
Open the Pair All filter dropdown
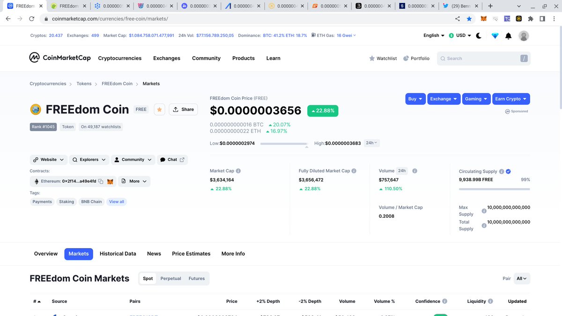(x=521, y=278)
